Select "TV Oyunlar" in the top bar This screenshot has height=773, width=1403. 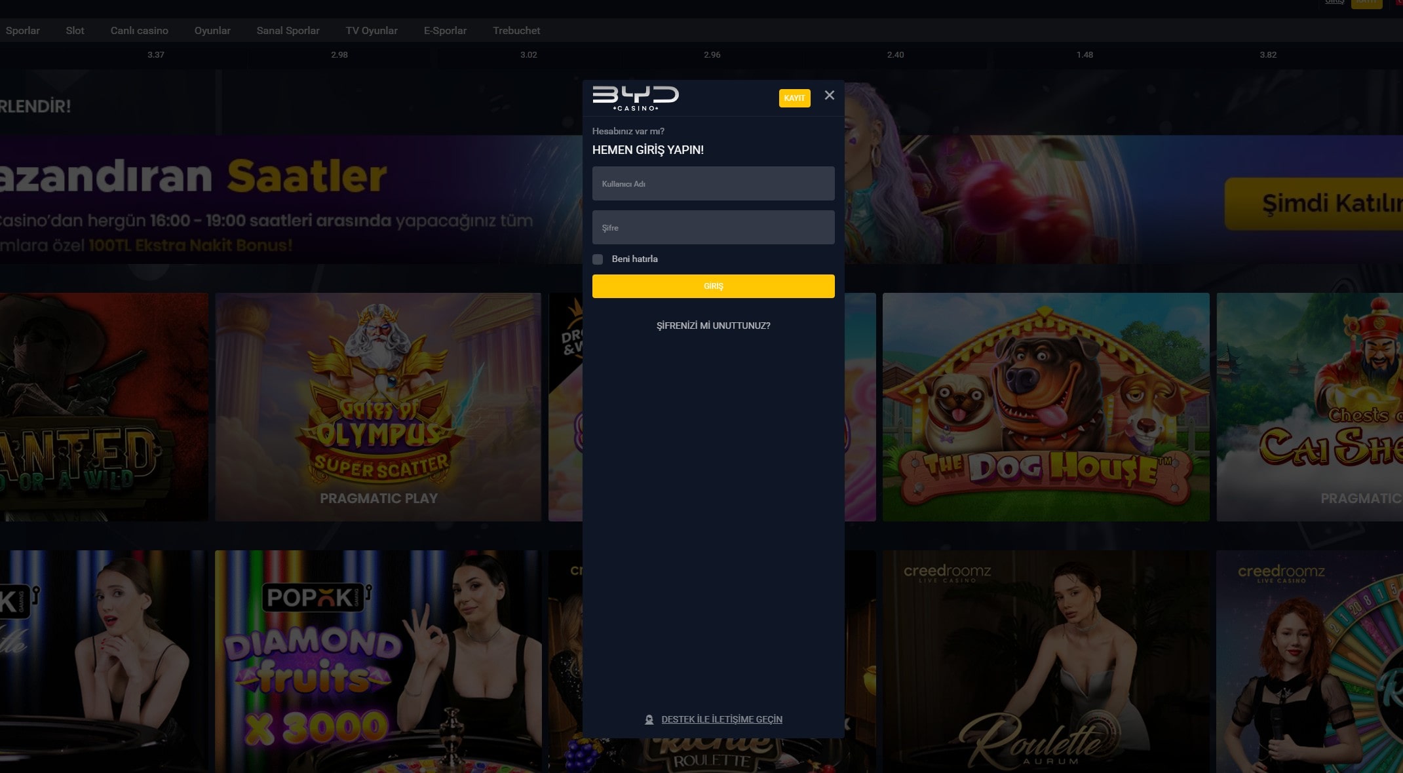[372, 30]
